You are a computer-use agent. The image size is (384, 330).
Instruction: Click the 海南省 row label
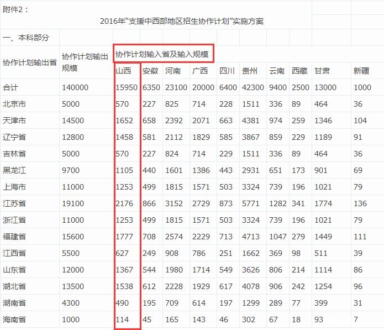(14, 319)
